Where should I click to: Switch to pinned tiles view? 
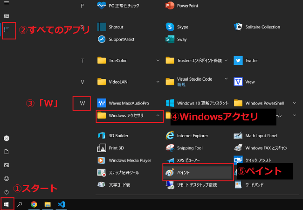pos(7,16)
